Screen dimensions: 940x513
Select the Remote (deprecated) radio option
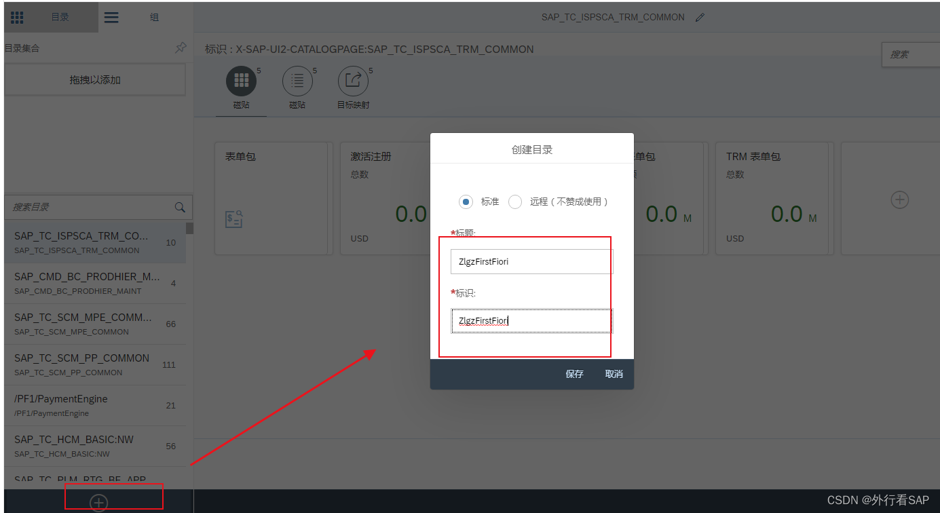tap(515, 202)
